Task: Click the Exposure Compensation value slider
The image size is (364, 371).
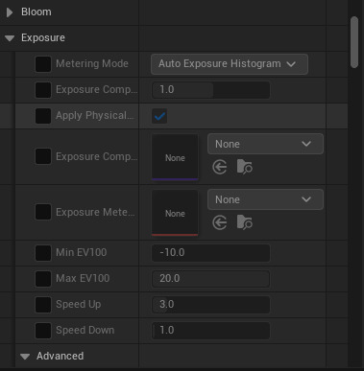Action: (x=210, y=90)
